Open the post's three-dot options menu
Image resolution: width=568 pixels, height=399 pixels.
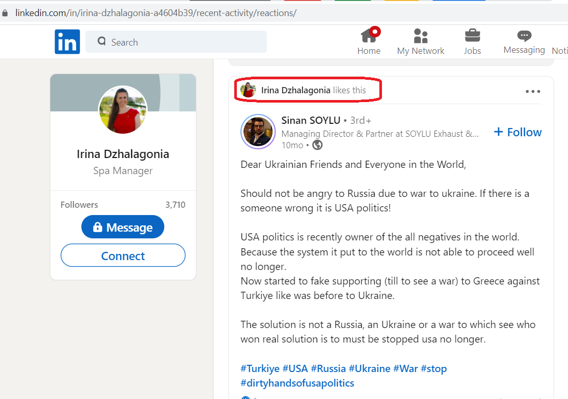click(x=533, y=91)
